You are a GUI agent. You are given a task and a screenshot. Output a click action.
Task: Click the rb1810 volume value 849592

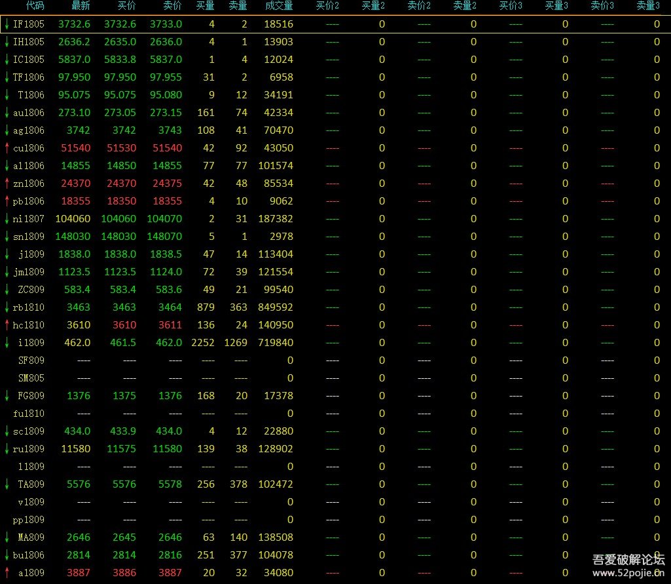pyautogui.click(x=276, y=307)
